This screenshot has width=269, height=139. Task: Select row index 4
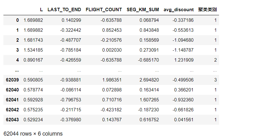point(17,60)
